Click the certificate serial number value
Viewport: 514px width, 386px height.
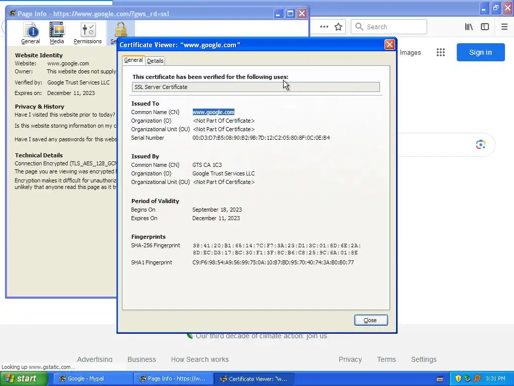261,138
